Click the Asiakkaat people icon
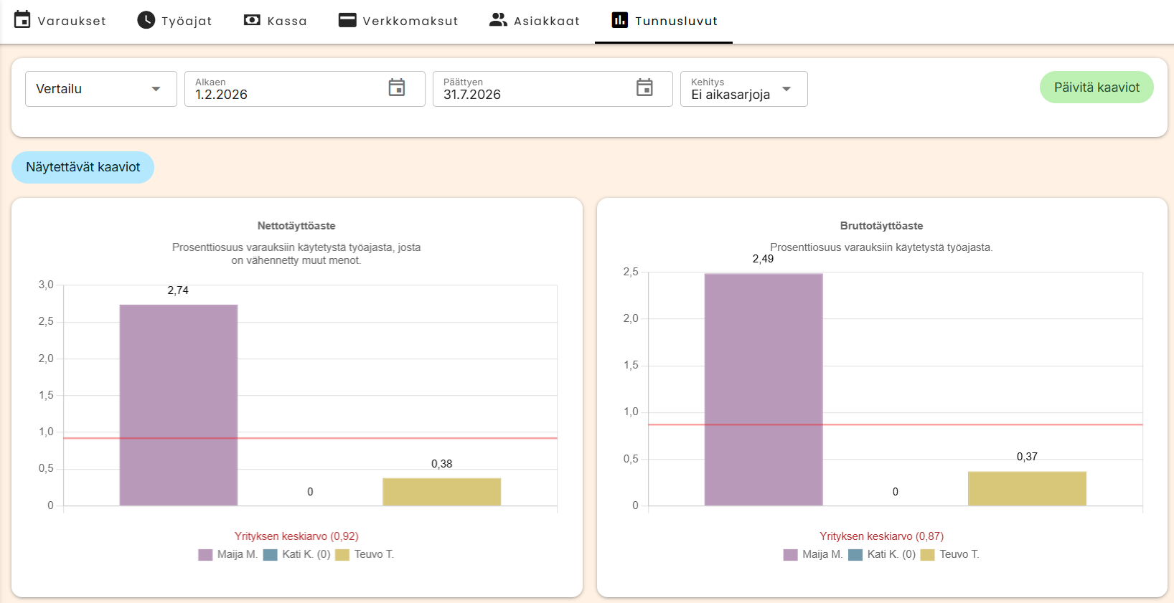1174x603 pixels. click(x=498, y=20)
